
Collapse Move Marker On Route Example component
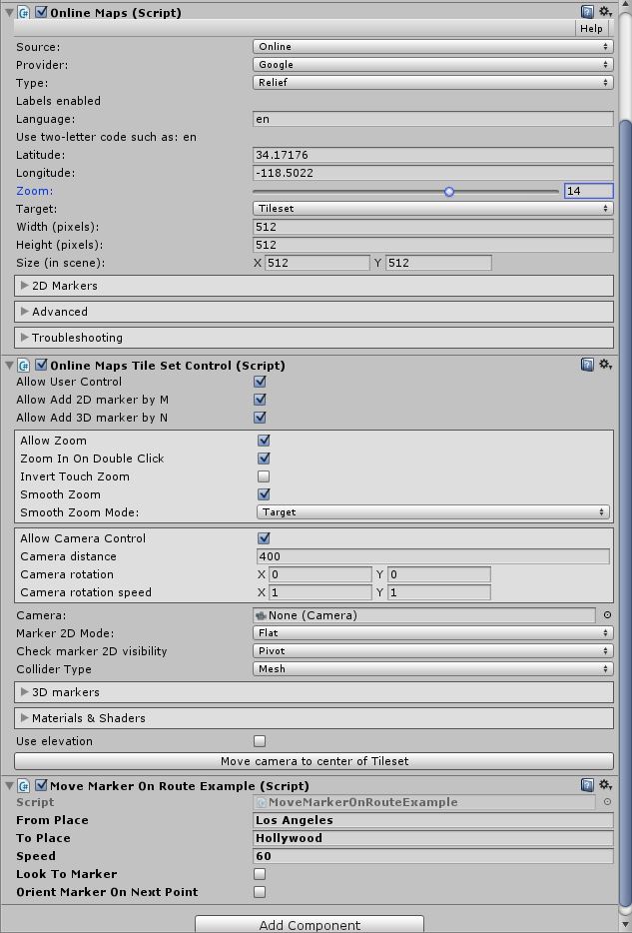(9, 786)
